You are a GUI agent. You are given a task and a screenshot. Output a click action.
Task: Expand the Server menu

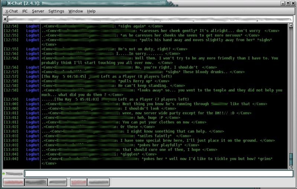pyautogui.click(x=38, y=11)
